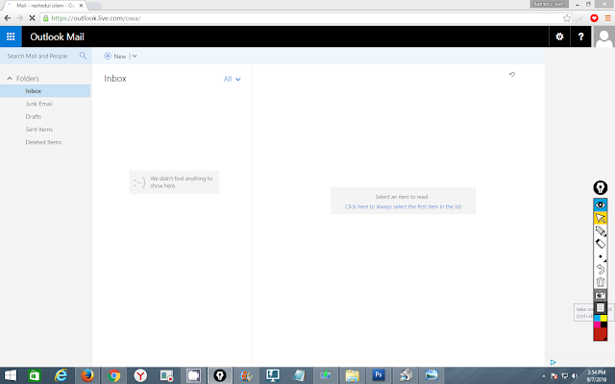This screenshot has width=615, height=384.
Task: Launch Internet Explorer from taskbar
Action: [x=61, y=375]
